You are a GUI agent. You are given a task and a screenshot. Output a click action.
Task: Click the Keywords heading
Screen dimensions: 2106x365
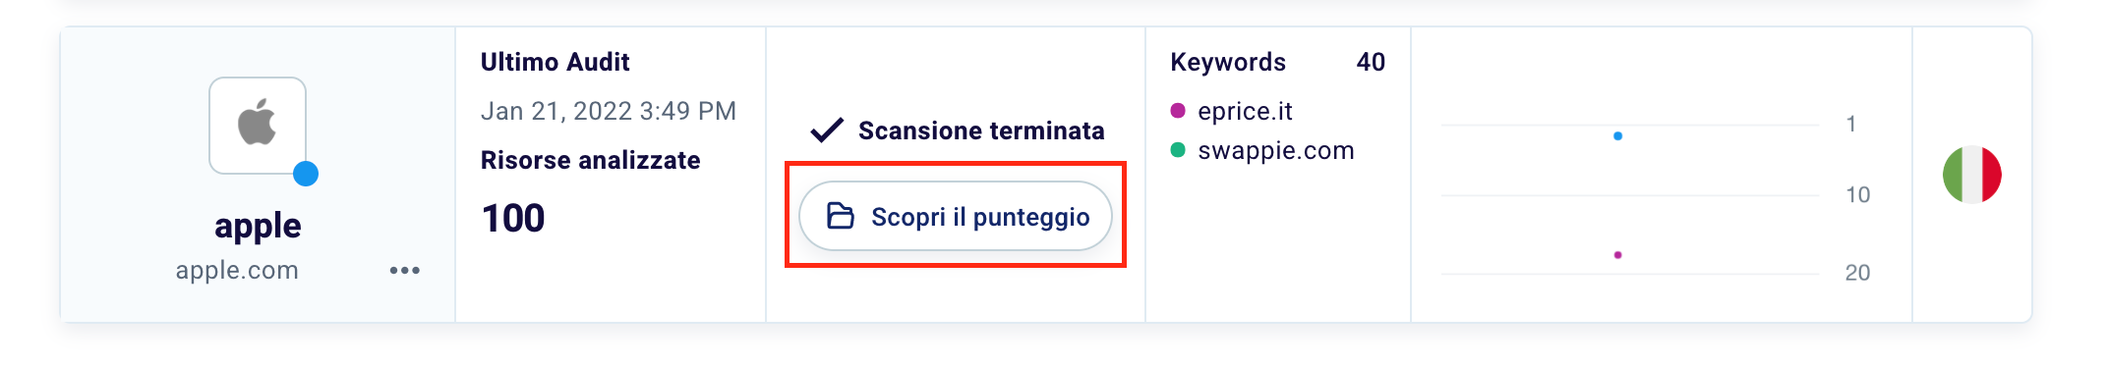click(1228, 62)
